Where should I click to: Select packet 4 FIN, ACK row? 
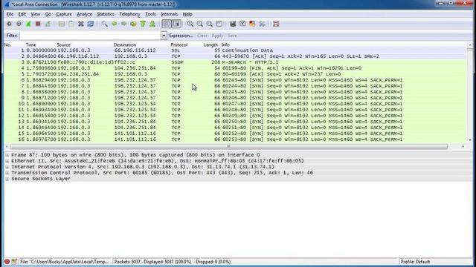(x=235, y=68)
